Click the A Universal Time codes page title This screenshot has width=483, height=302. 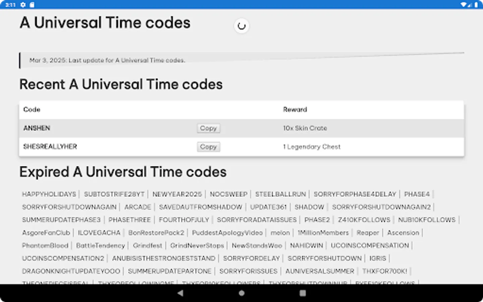[x=105, y=23]
